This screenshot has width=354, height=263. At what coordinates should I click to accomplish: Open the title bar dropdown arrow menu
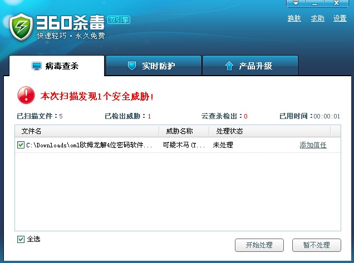click(x=295, y=3)
